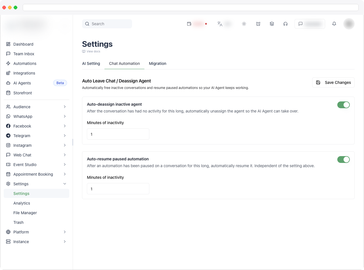Image resolution: width=364 pixels, height=270 pixels.
Task: Expand the Platform chevron
Action: click(x=65, y=232)
